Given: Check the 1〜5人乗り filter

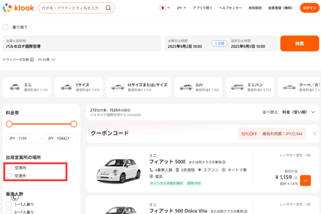Looking at the screenshot, I should click(9, 204).
